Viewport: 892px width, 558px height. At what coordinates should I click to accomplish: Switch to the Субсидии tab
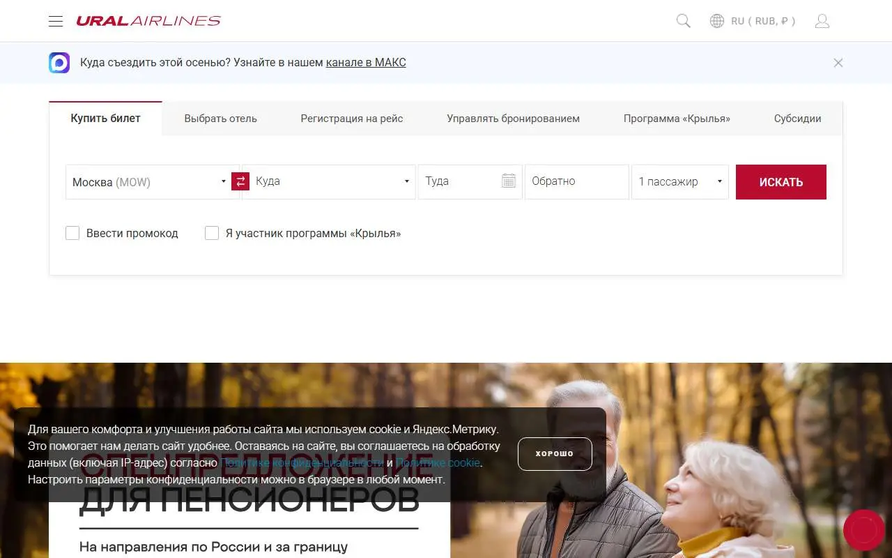point(798,119)
